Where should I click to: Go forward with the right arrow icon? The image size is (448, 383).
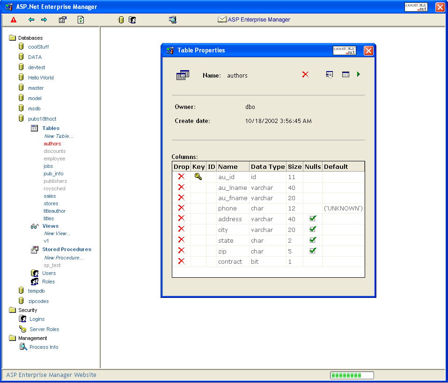tap(44, 20)
